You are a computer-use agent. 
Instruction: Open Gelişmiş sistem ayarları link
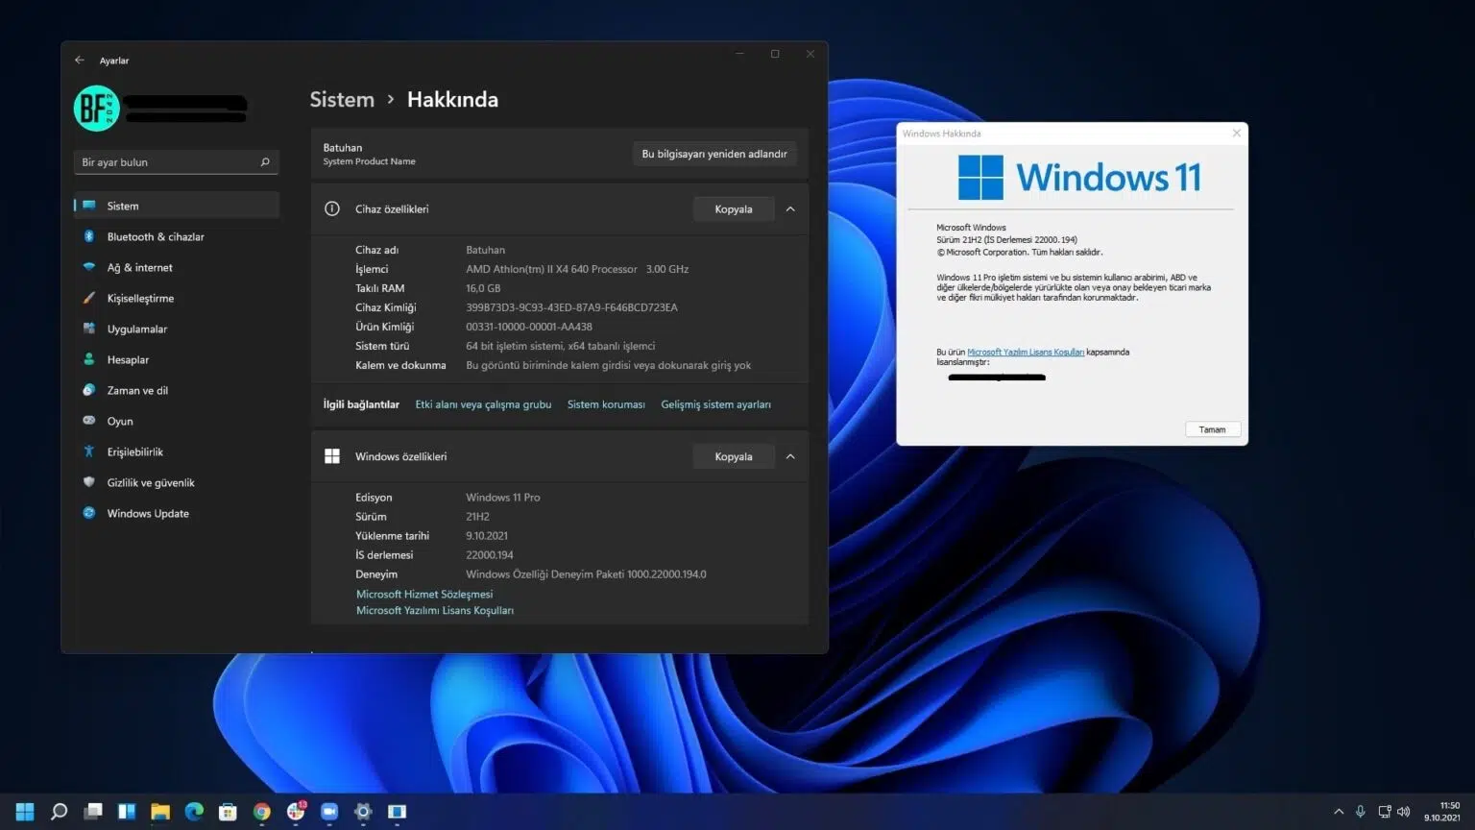(715, 404)
